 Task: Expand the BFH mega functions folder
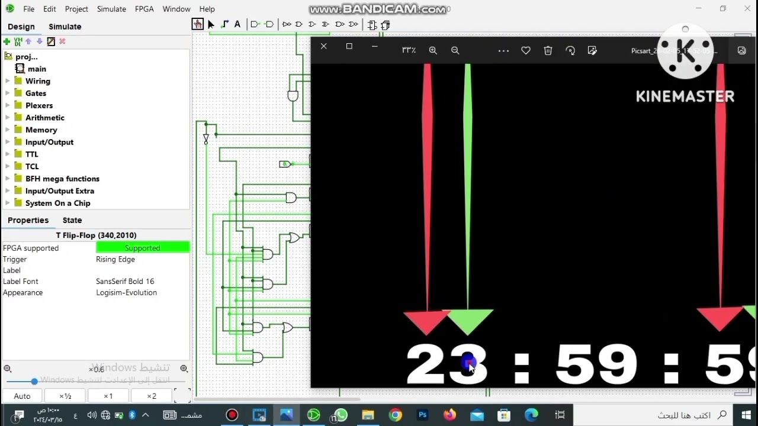[7, 179]
